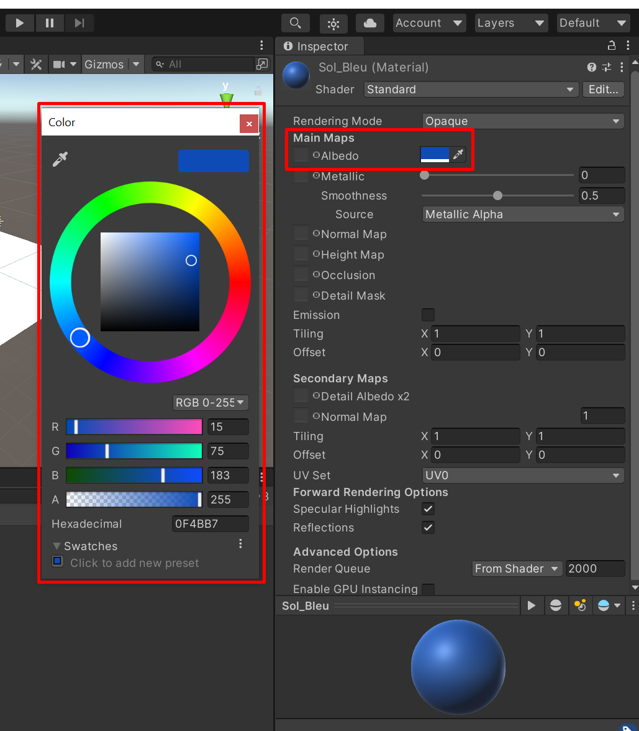Pick a screen color with the Color window eyedropper

point(60,159)
